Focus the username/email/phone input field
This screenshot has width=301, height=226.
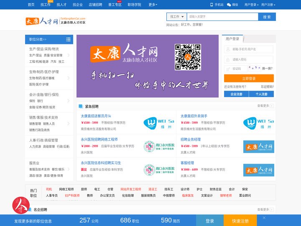click(x=249, y=49)
